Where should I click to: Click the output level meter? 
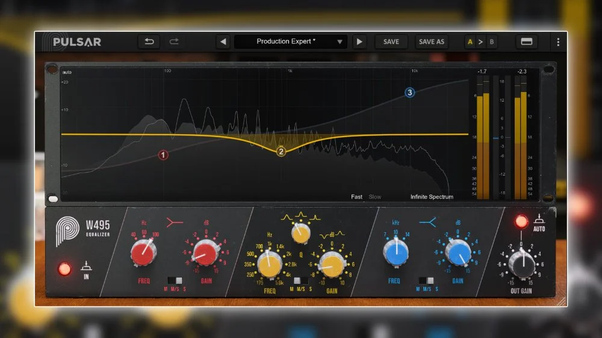(521, 137)
